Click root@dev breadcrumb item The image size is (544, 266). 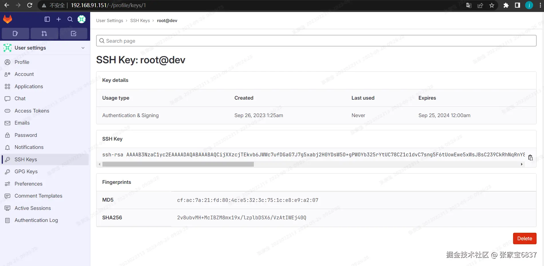coord(167,21)
